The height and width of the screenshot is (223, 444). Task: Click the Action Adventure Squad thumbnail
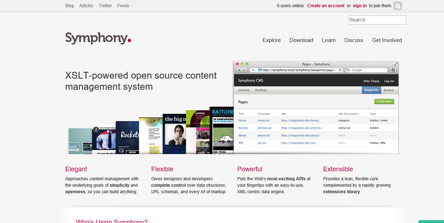click(104, 139)
